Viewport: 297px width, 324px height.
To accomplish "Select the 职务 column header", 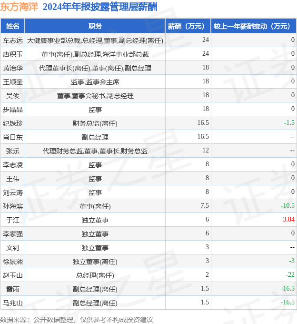I will pyautogui.click(x=95, y=26).
